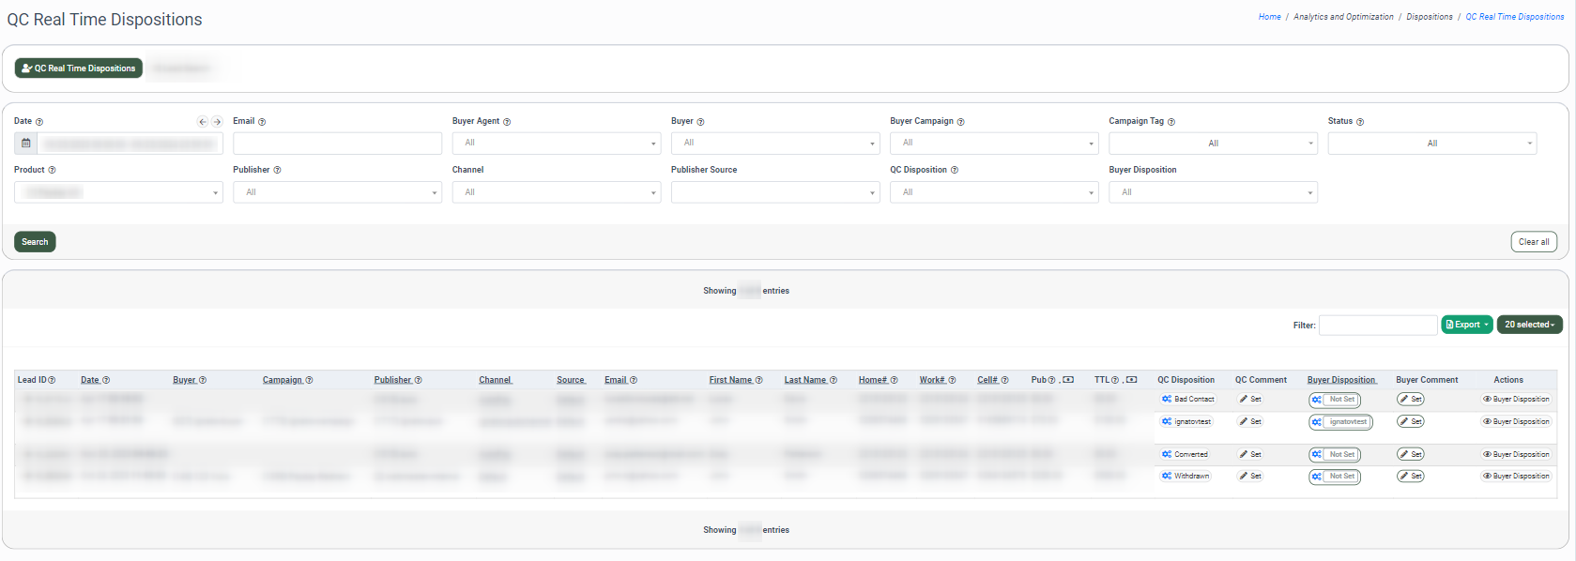View Buyer Disposition action for Bad Contact row

point(1516,400)
